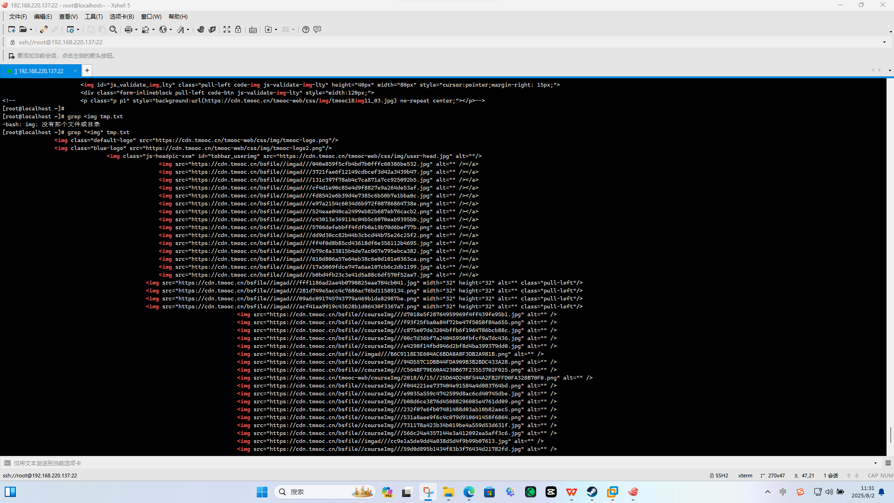The width and height of the screenshot is (894, 503).
Task: Open Microsoft Store from the taskbar
Action: point(490,492)
